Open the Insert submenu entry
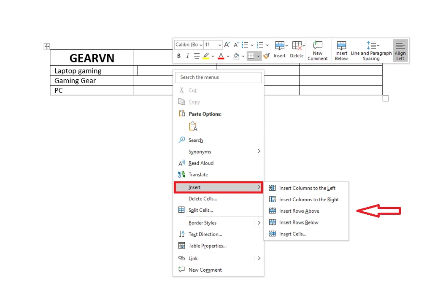 [x=219, y=187]
